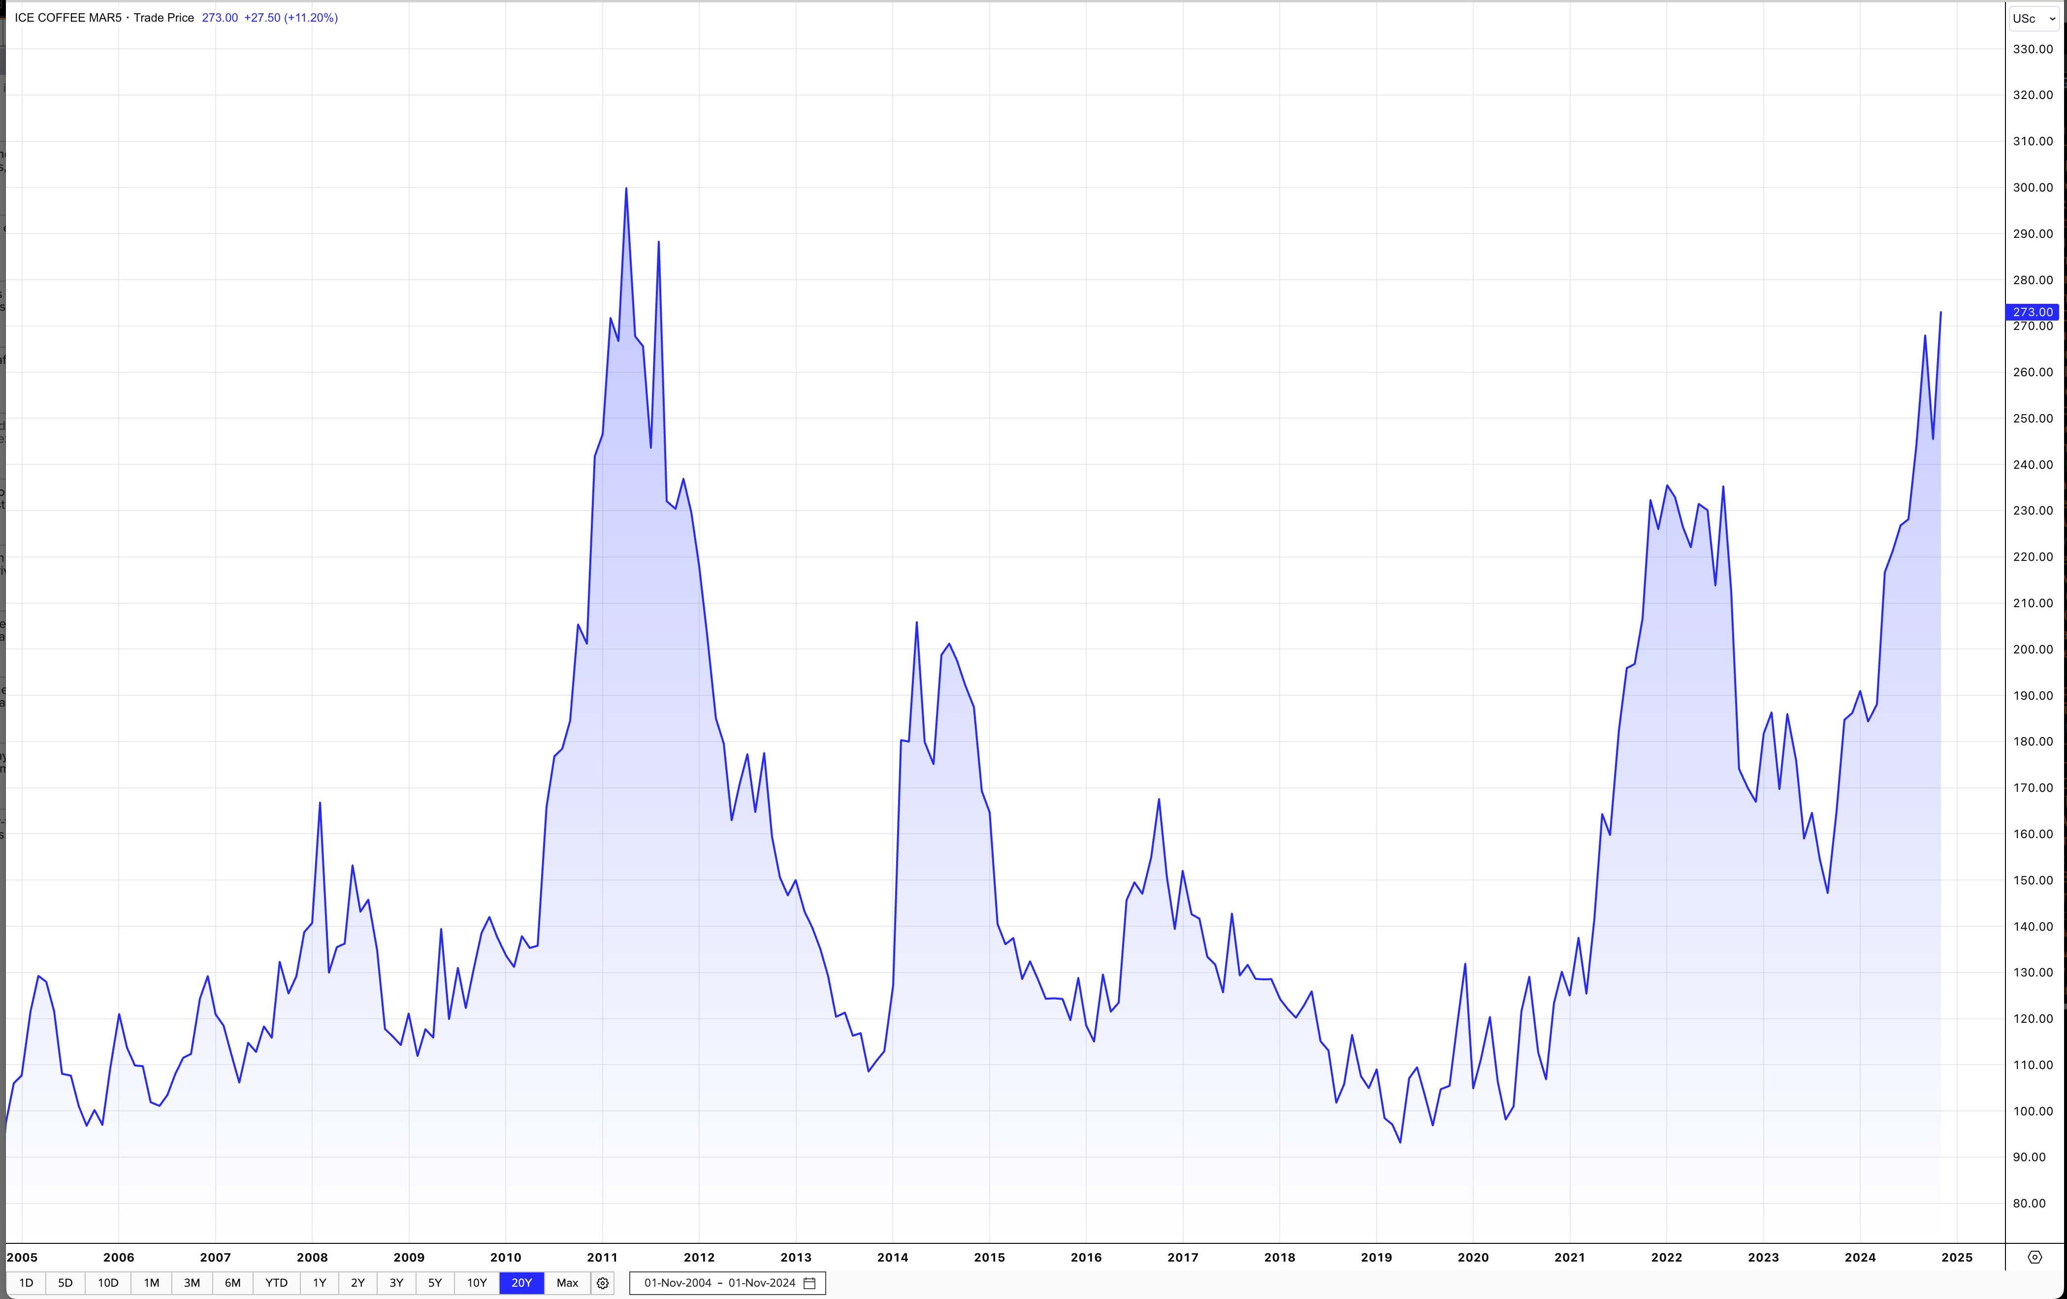Click the 2011 label on time axis

point(602,1257)
